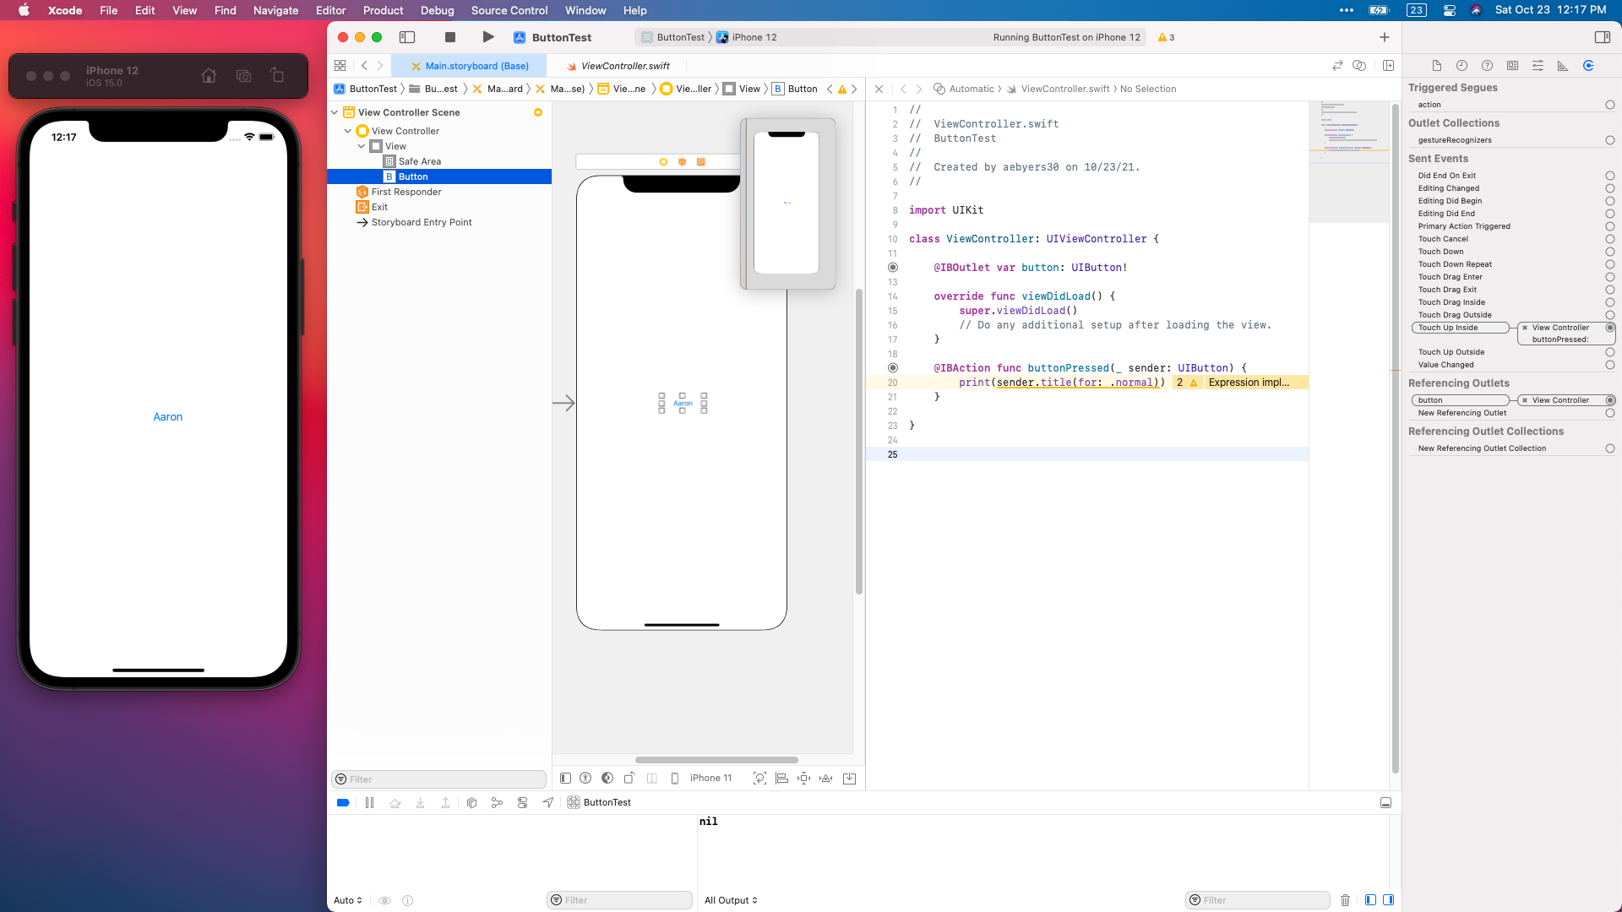1622x912 pixels.
Task: Toggle the inspectors panel on the right
Action: (x=1602, y=37)
